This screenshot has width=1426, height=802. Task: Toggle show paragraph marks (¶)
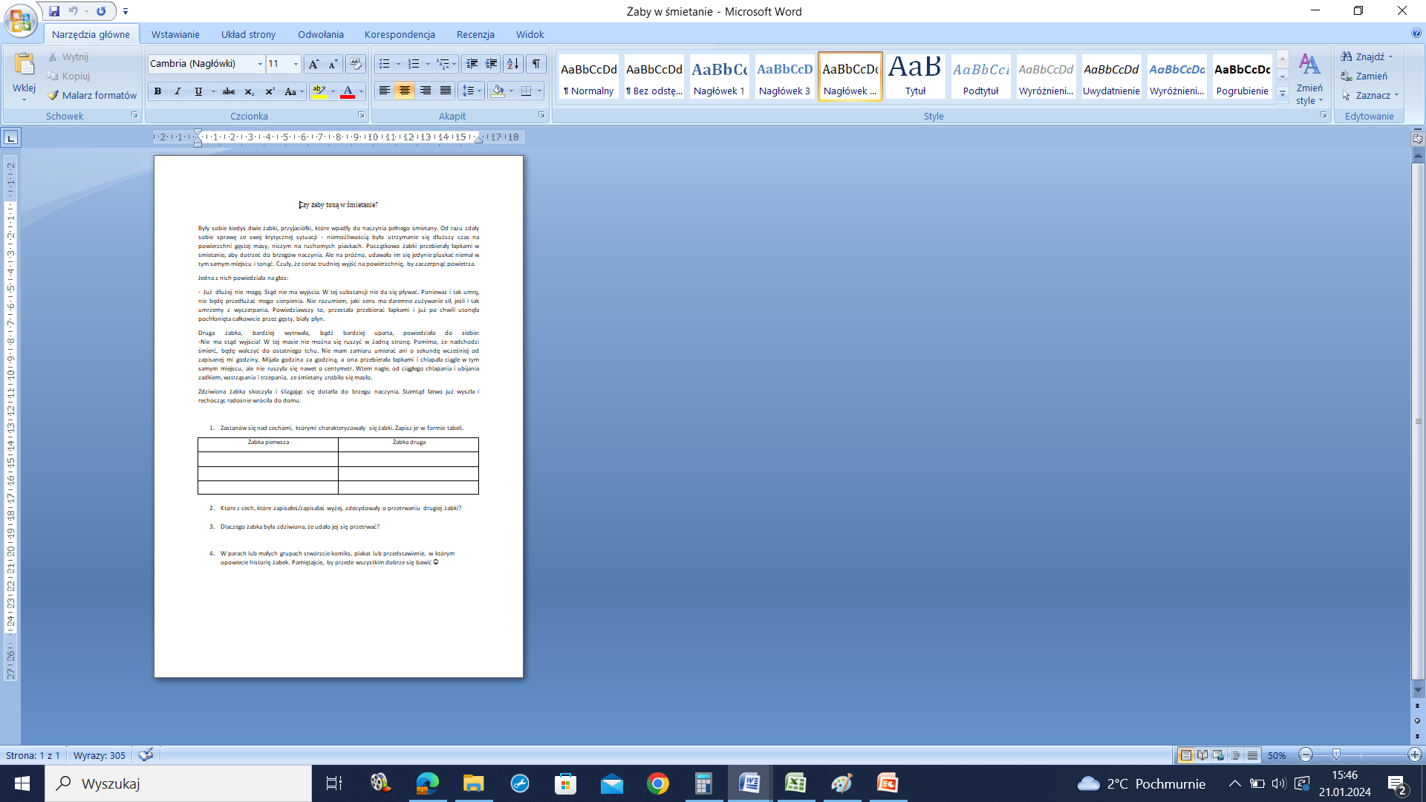(x=535, y=64)
